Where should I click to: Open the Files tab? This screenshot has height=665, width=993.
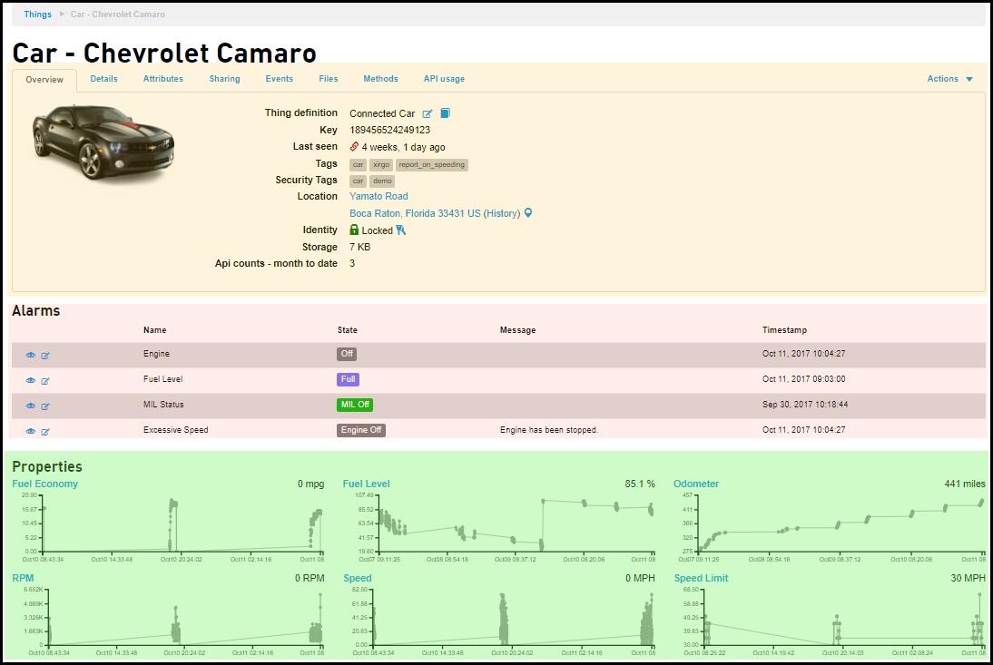329,79
